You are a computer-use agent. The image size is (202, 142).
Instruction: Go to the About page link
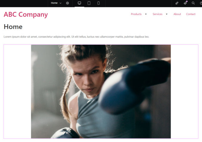tap(177, 14)
